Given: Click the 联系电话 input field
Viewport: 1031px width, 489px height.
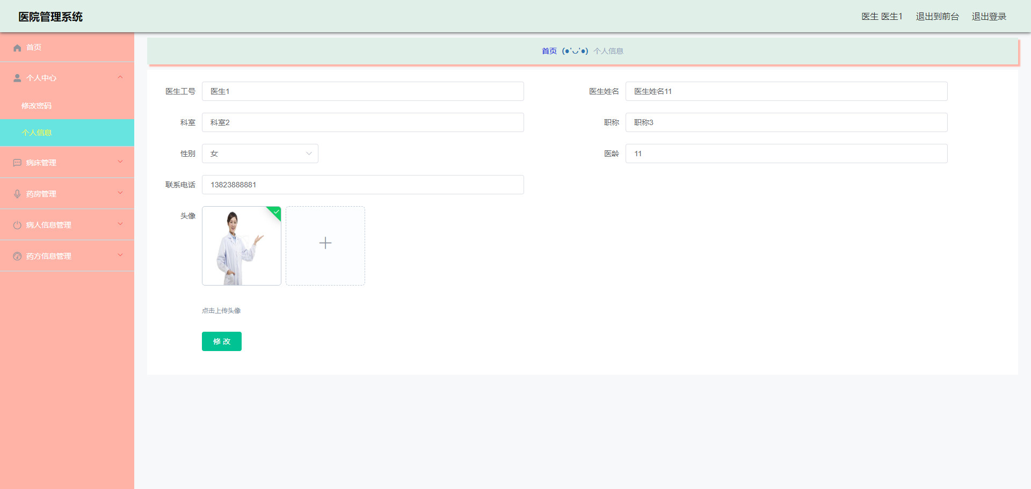Looking at the screenshot, I should 363,185.
